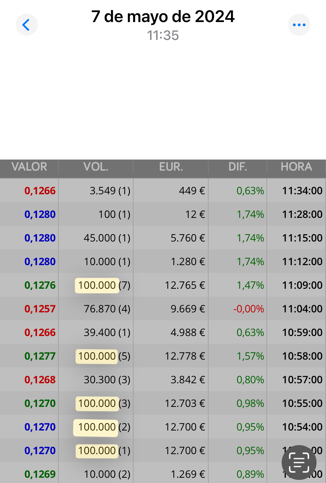Select highlighted 100.000 volume at 11:09:00
The image size is (326, 483).
97,285
